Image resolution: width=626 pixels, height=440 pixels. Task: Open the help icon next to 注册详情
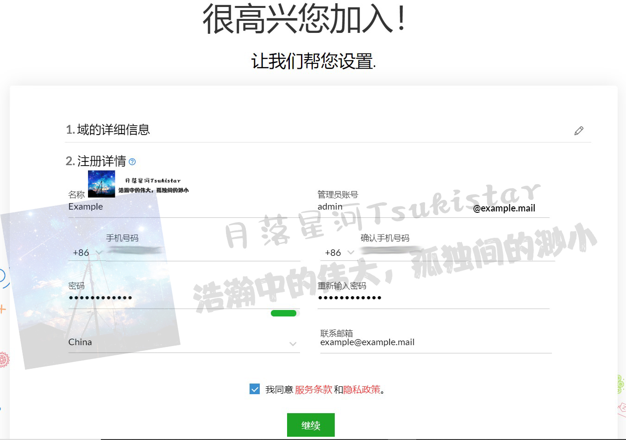132,161
